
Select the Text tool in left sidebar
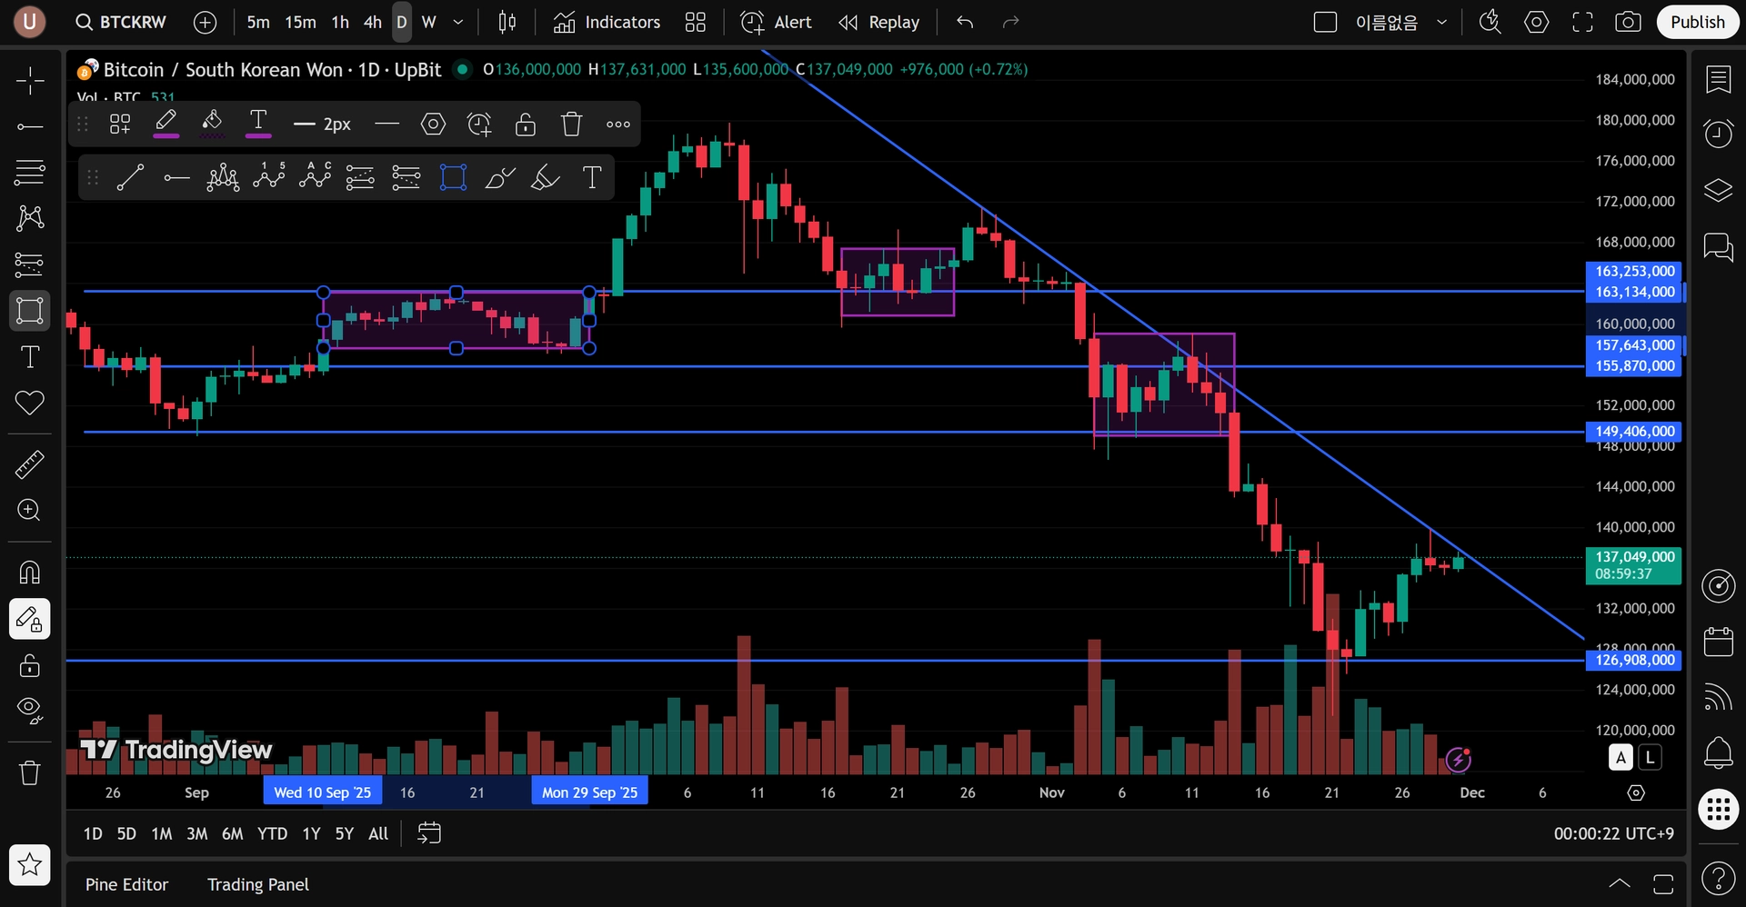[x=30, y=357]
